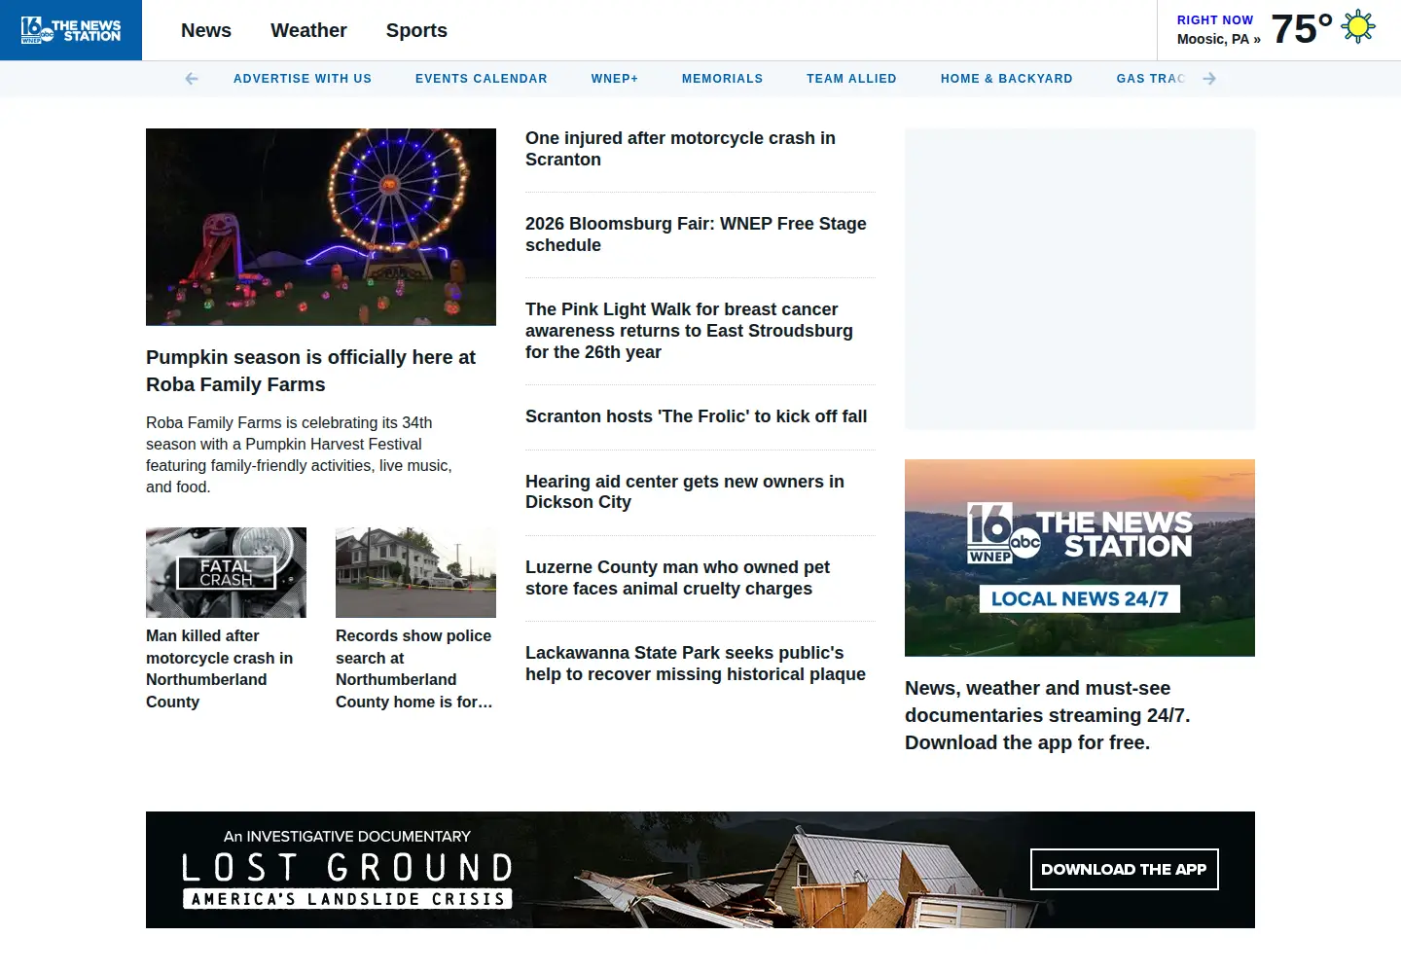The width and height of the screenshot is (1401, 973).
Task: Read Pumpkin season at Roba Family Farms headline
Action: click(311, 371)
